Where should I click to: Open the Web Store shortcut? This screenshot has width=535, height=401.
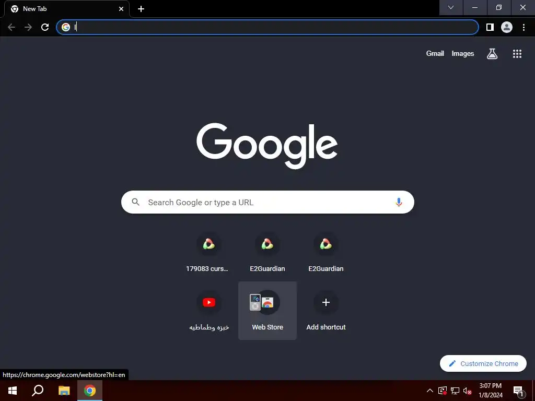(x=267, y=311)
